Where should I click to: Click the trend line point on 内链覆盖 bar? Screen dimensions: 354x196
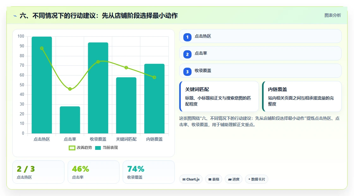pyautogui.click(x=155, y=77)
